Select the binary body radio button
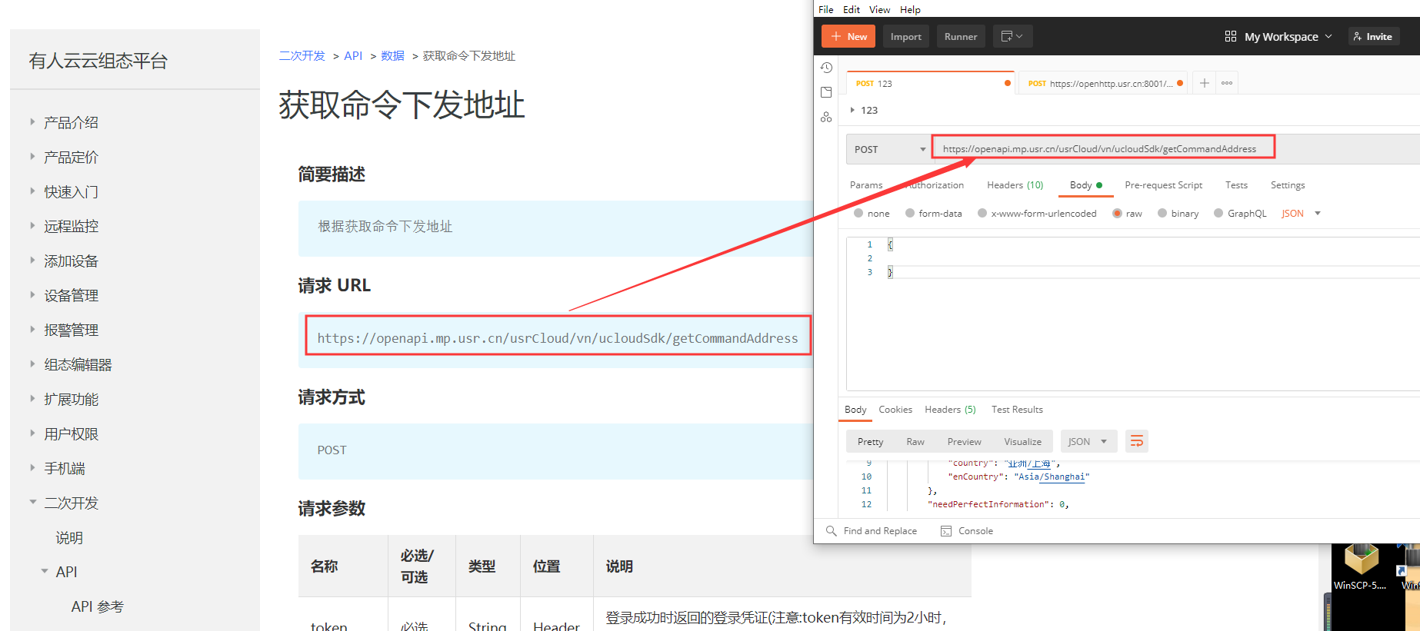 click(1162, 214)
